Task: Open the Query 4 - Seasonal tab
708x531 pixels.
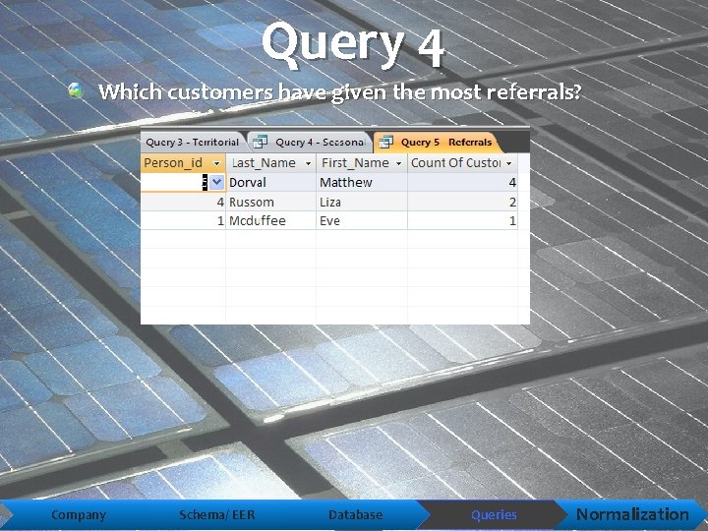Action: [x=311, y=143]
